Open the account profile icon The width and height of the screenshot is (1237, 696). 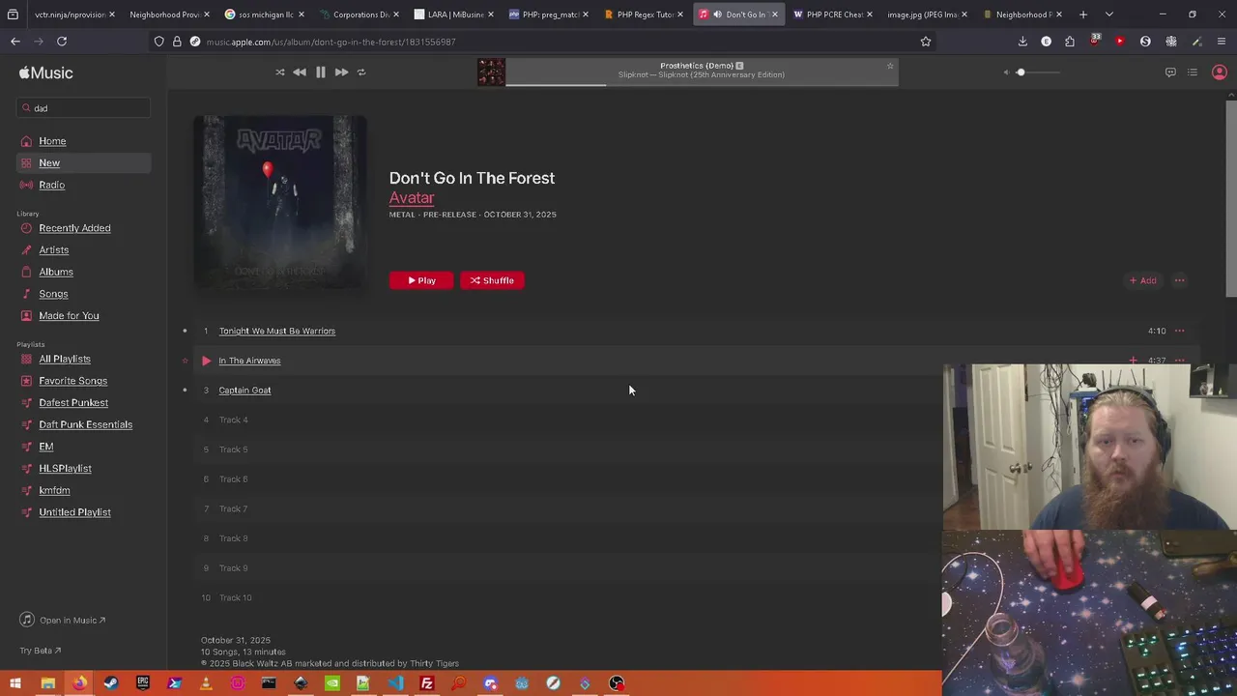pyautogui.click(x=1220, y=72)
